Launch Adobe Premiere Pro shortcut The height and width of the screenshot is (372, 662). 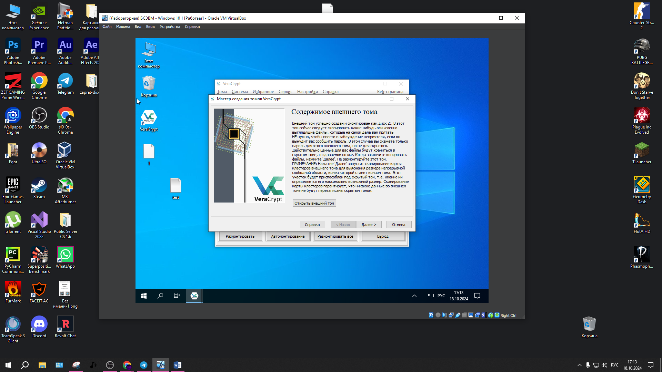(x=39, y=51)
